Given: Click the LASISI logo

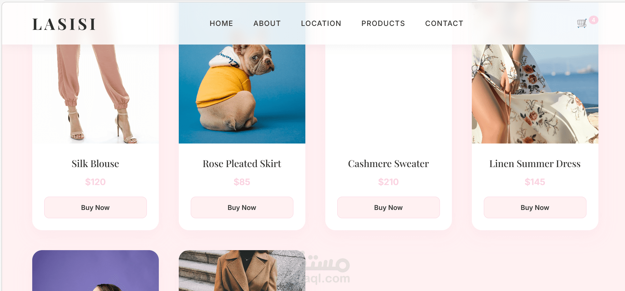Looking at the screenshot, I should [64, 24].
